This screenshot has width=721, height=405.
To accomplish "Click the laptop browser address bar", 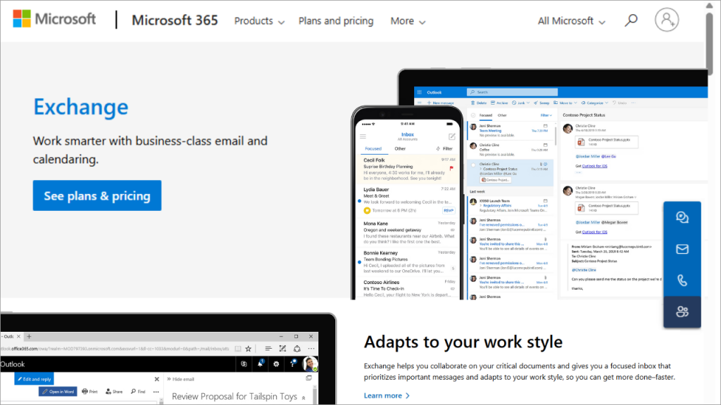I will click(115, 349).
